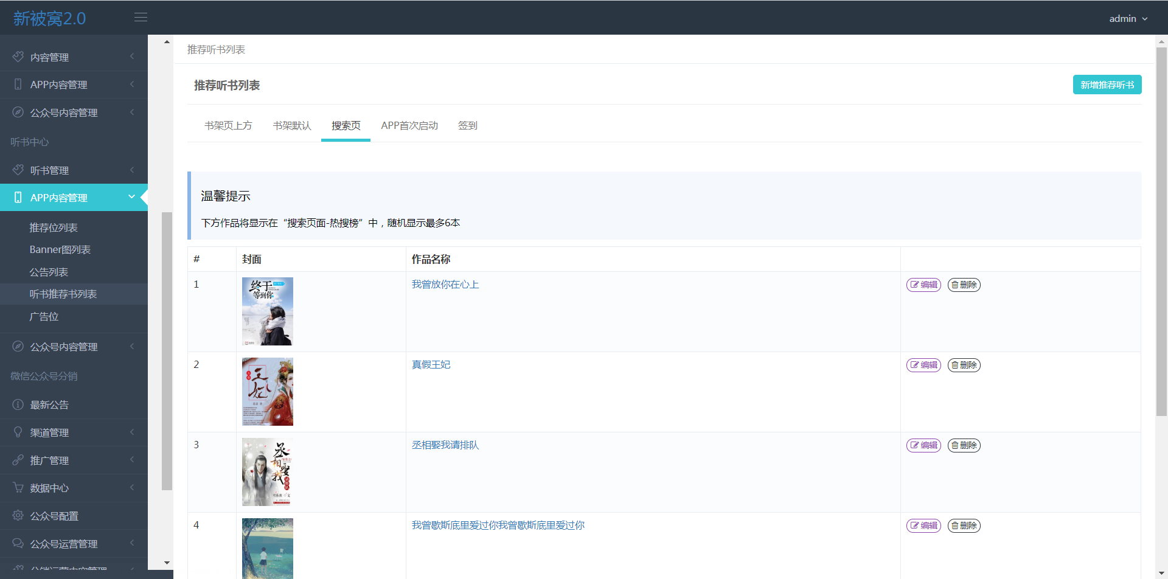
Task: Click the cover thumbnail of 真假王妃
Action: (x=268, y=392)
